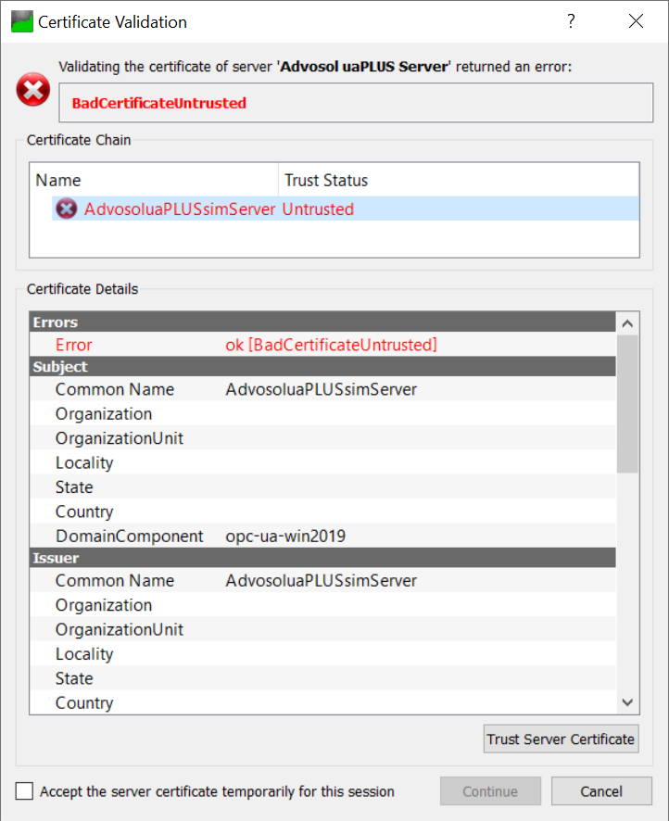Toggle accept server certificate temporarily checkbox
The image size is (669, 821).
click(24, 791)
